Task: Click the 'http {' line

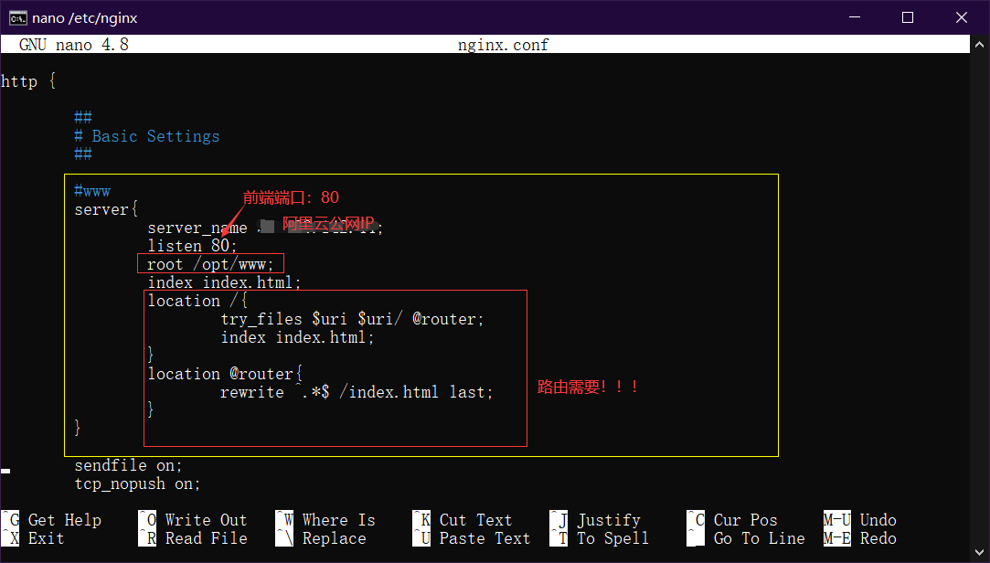Action: [28, 81]
